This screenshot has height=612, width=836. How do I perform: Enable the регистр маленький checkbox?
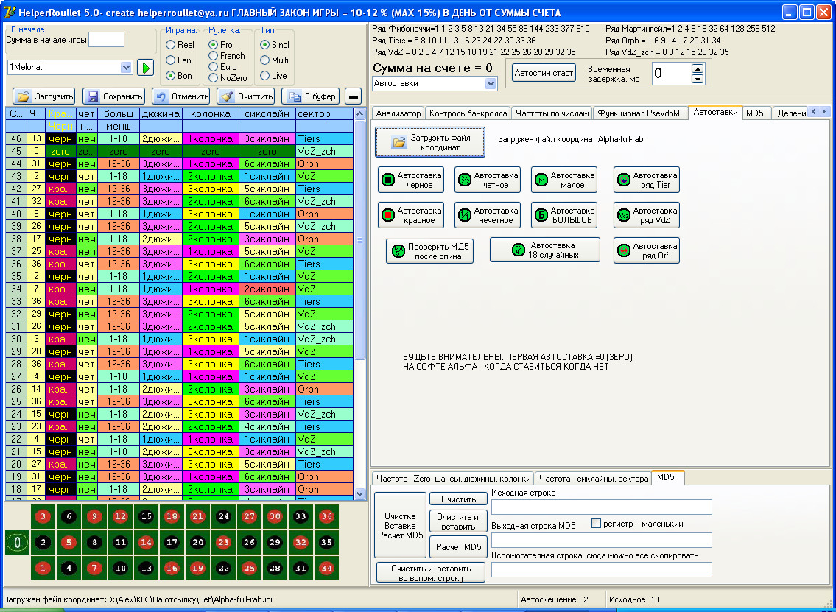(597, 524)
